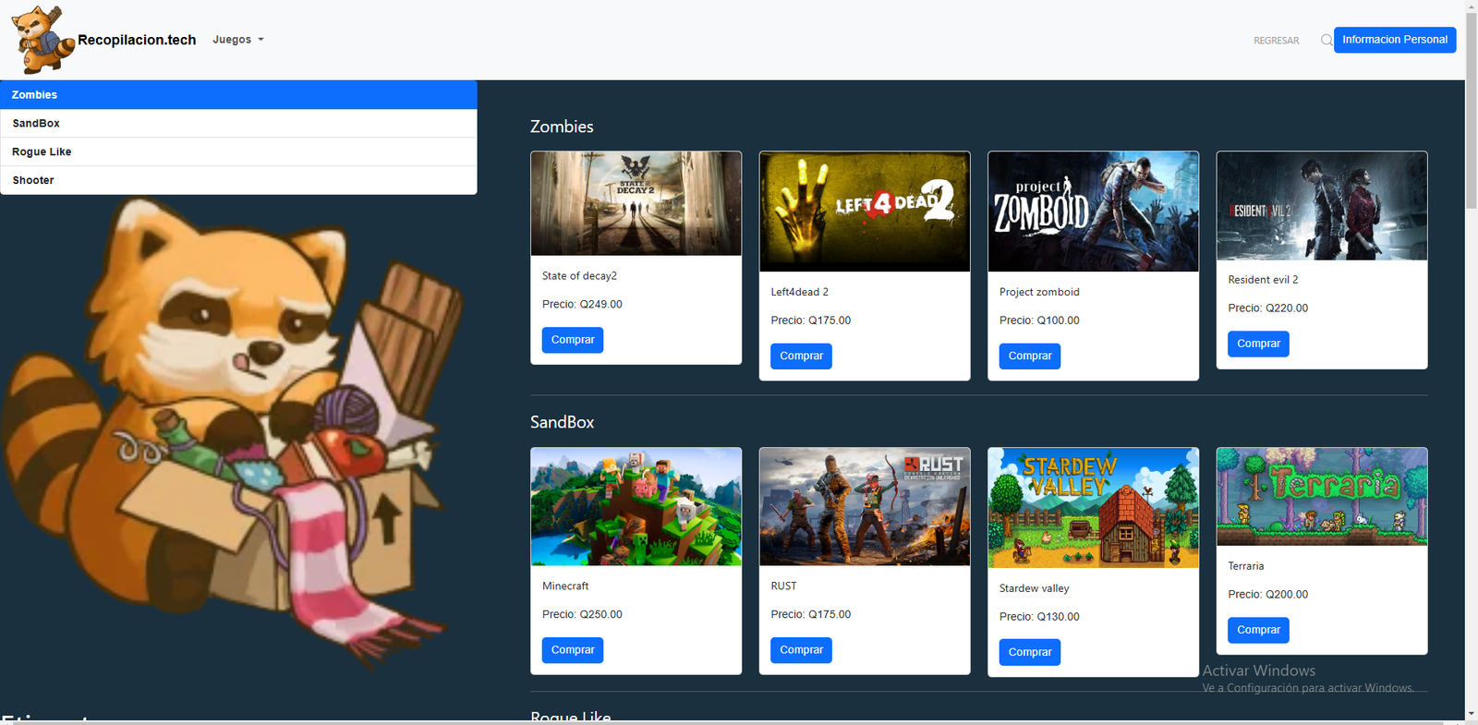
Task: Buy RUST with Comprar
Action: 801,650
